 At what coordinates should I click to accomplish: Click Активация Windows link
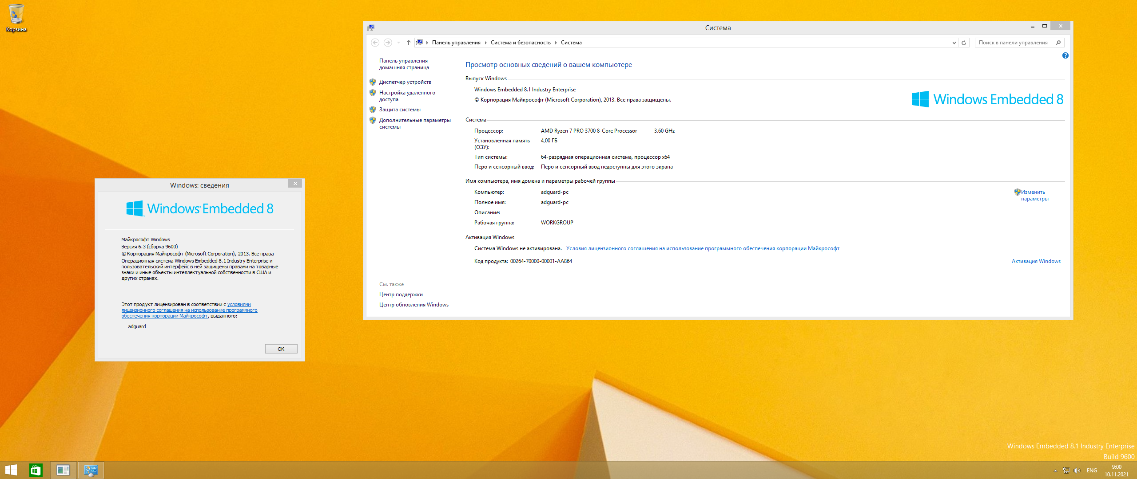tap(1036, 261)
